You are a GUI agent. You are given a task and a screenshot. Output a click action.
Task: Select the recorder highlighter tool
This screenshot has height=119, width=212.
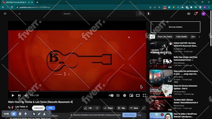[44, 114]
